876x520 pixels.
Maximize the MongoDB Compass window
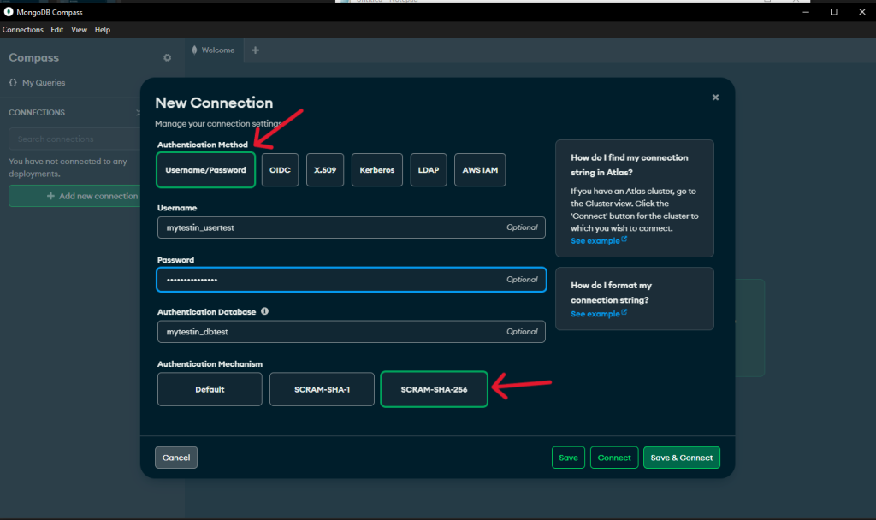pos(833,12)
